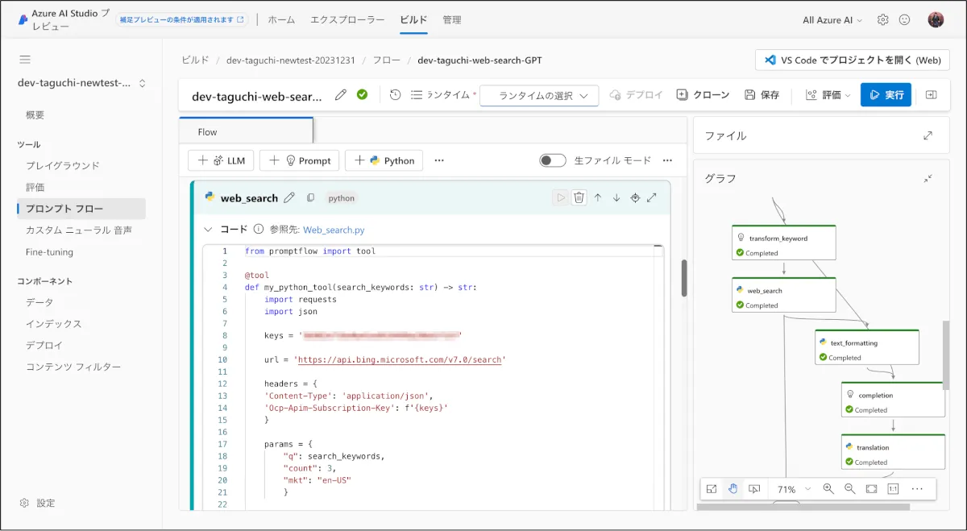Edit flow name with pencil icon
967x531 pixels.
click(341, 95)
